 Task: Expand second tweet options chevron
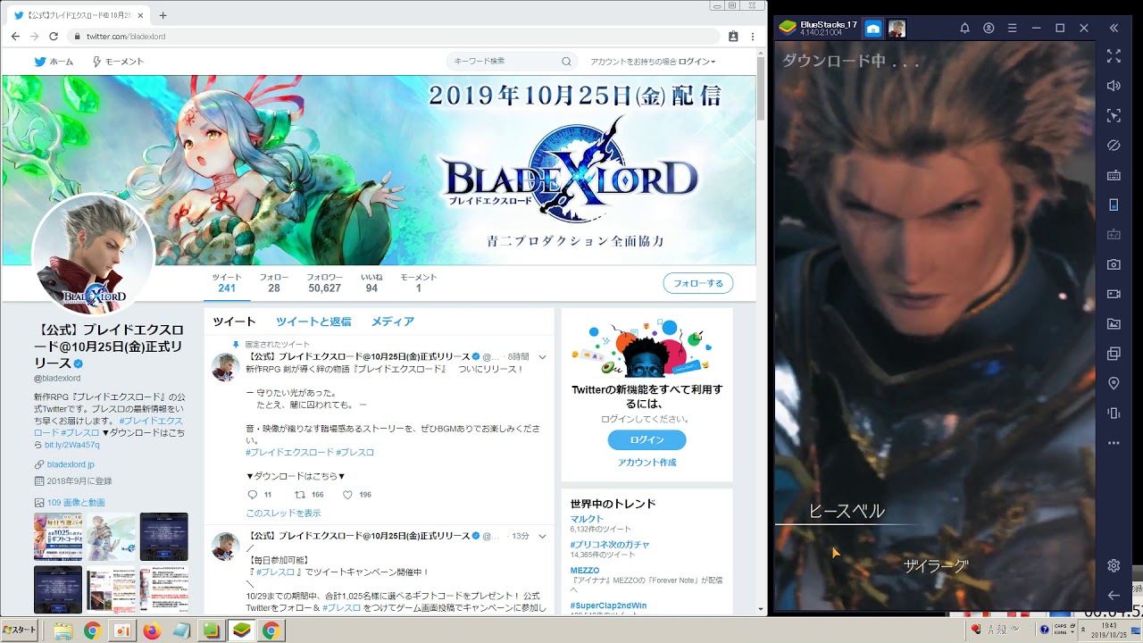point(542,536)
